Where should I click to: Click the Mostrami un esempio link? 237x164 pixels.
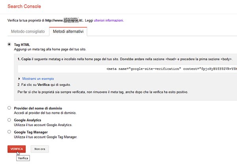click(x=38, y=78)
